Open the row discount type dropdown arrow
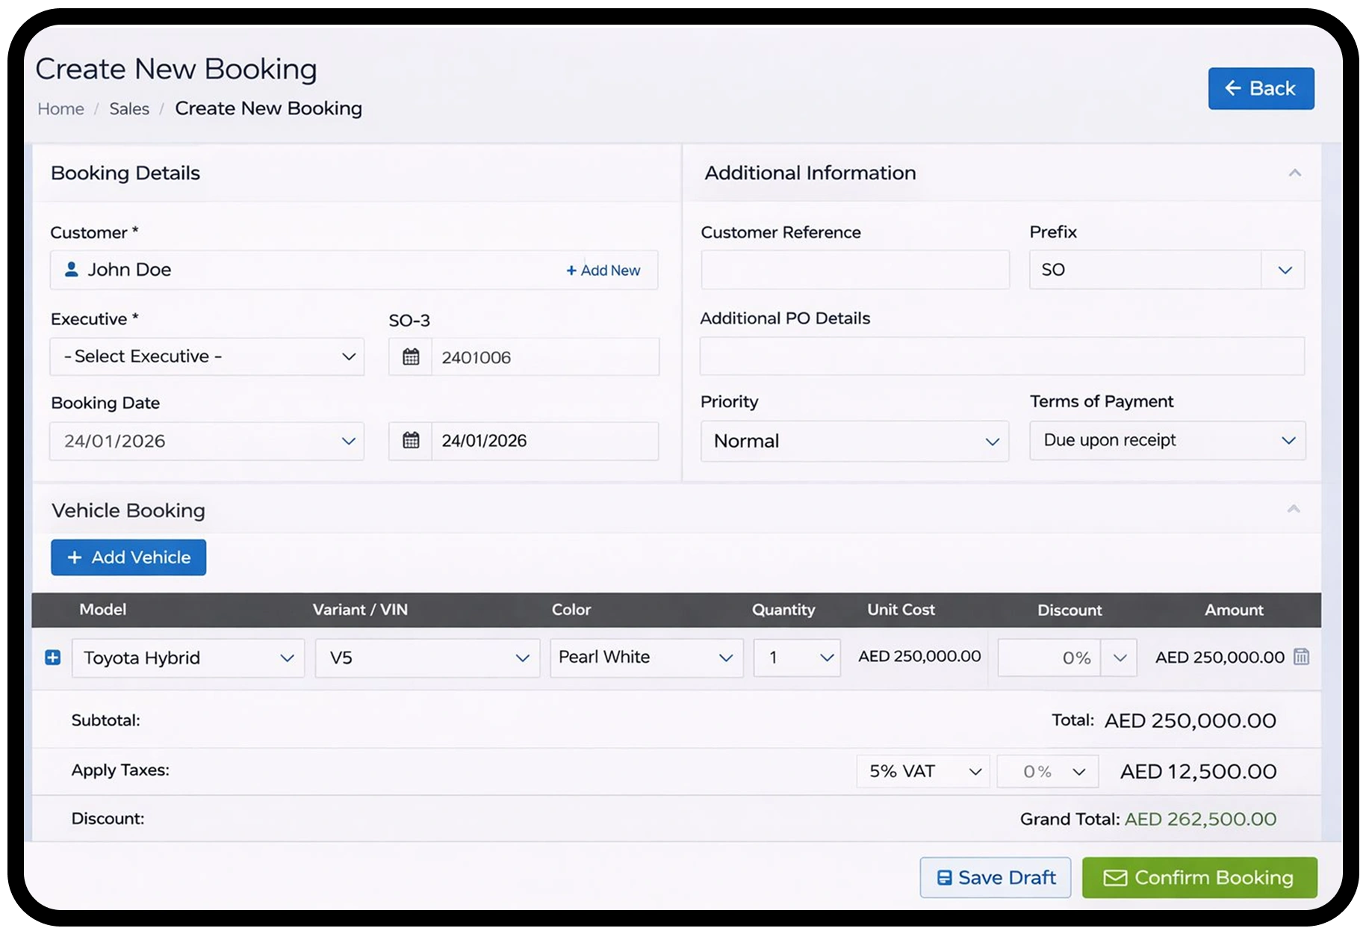 (x=1119, y=658)
